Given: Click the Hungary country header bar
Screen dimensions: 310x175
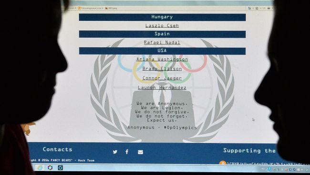Looking at the screenshot, I should click(162, 17).
